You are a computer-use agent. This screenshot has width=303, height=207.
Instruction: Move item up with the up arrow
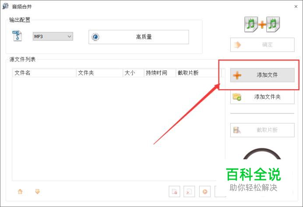pos(20,192)
